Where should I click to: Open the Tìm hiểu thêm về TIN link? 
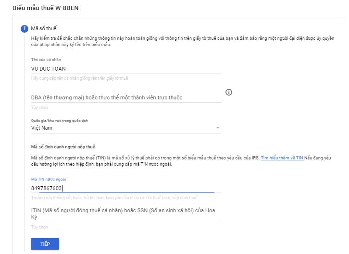[282, 157]
